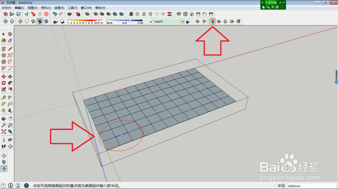Switch to Iso standard view
The image size is (338, 189).
click(179, 14)
